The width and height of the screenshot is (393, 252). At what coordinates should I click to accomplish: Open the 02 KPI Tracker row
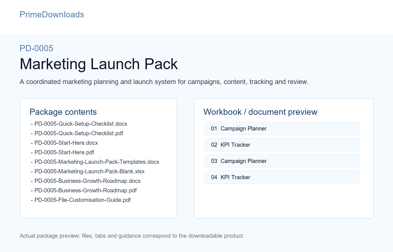click(282, 145)
